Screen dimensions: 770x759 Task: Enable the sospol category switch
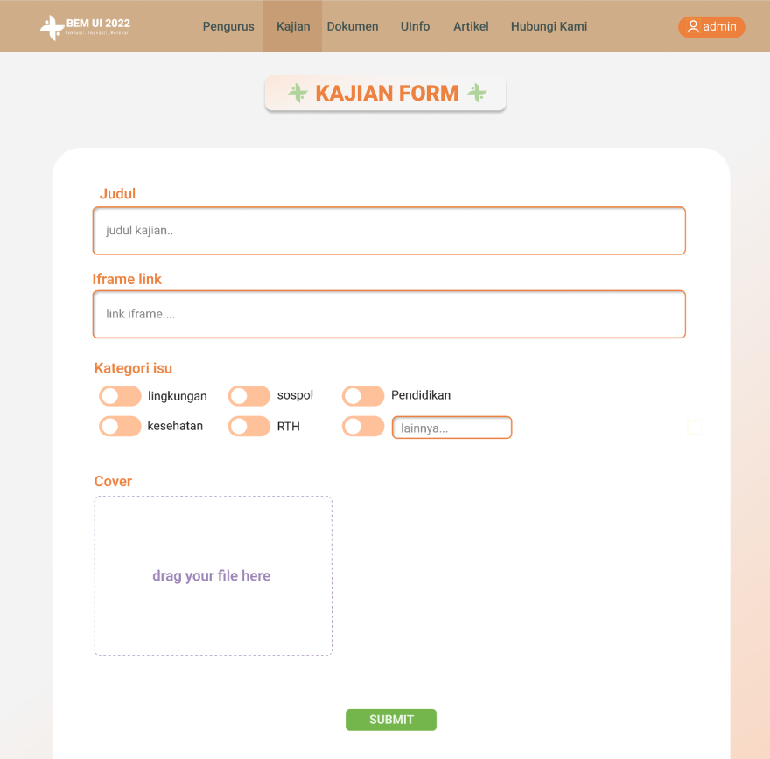pos(249,396)
